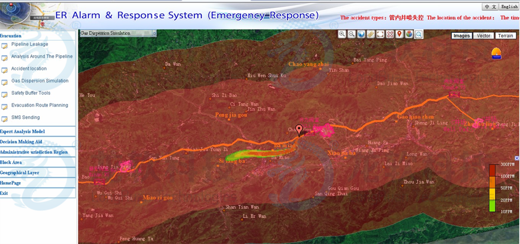520x244 pixels.
Task: Click the globe full-extent map icon
Action: click(361, 34)
